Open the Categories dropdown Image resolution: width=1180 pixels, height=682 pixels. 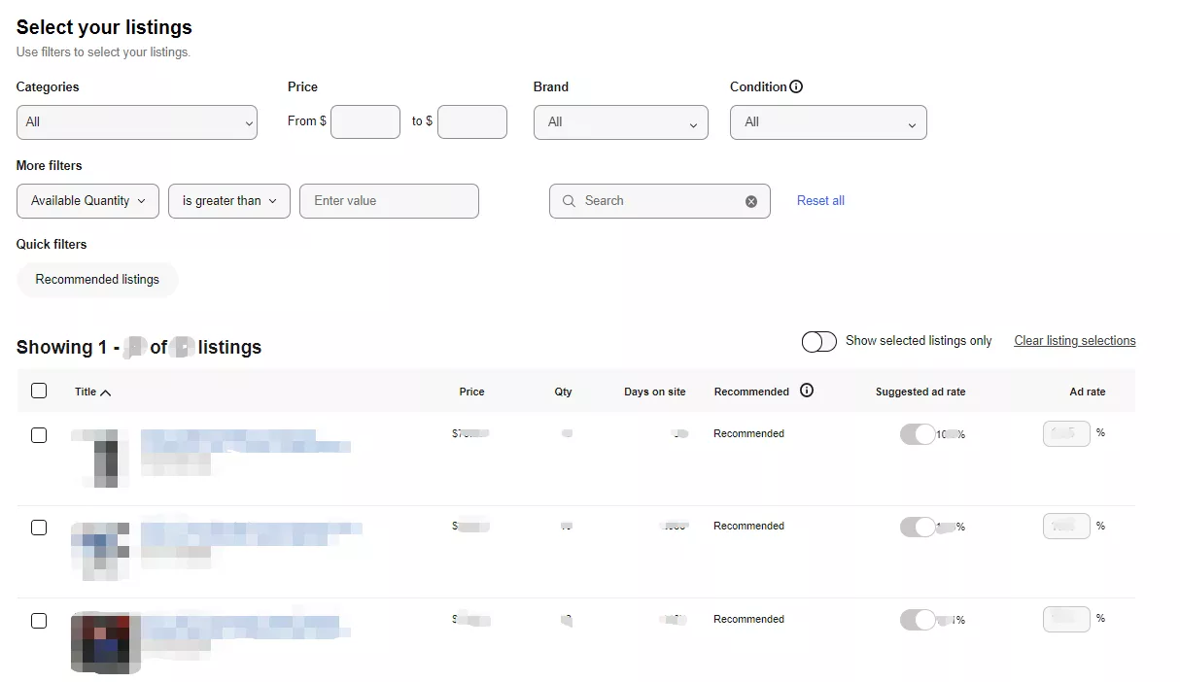click(137, 122)
